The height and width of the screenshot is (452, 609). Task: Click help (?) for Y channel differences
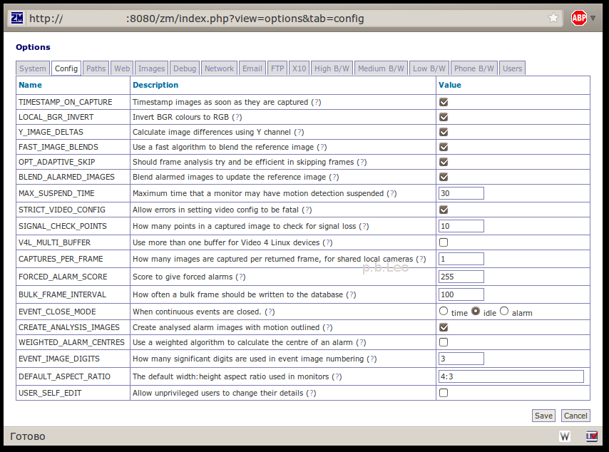pos(299,132)
